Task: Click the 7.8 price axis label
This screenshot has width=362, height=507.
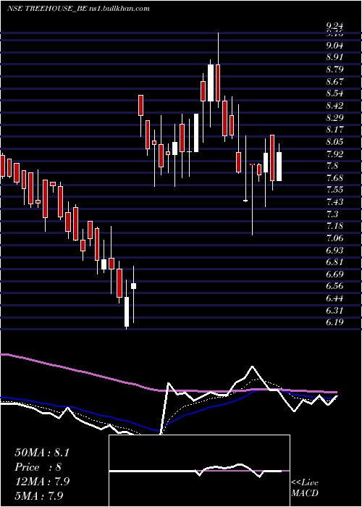Action: (x=332, y=166)
